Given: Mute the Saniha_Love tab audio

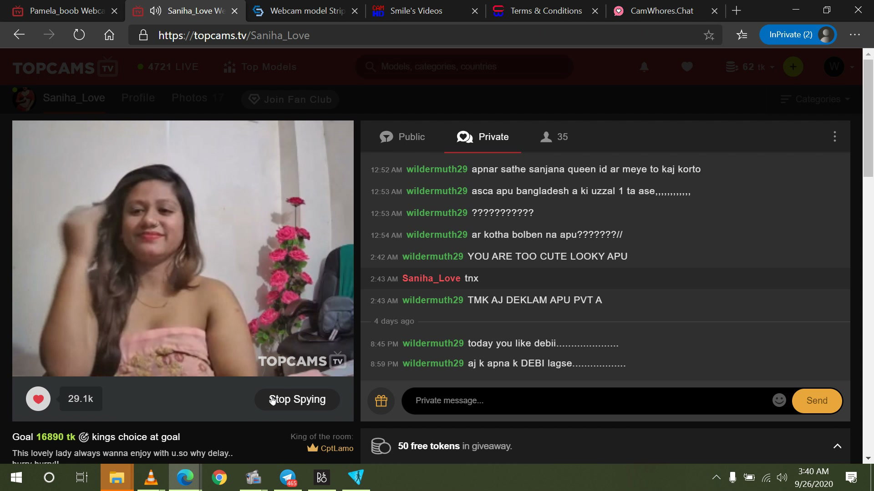Looking at the screenshot, I should pos(156,11).
